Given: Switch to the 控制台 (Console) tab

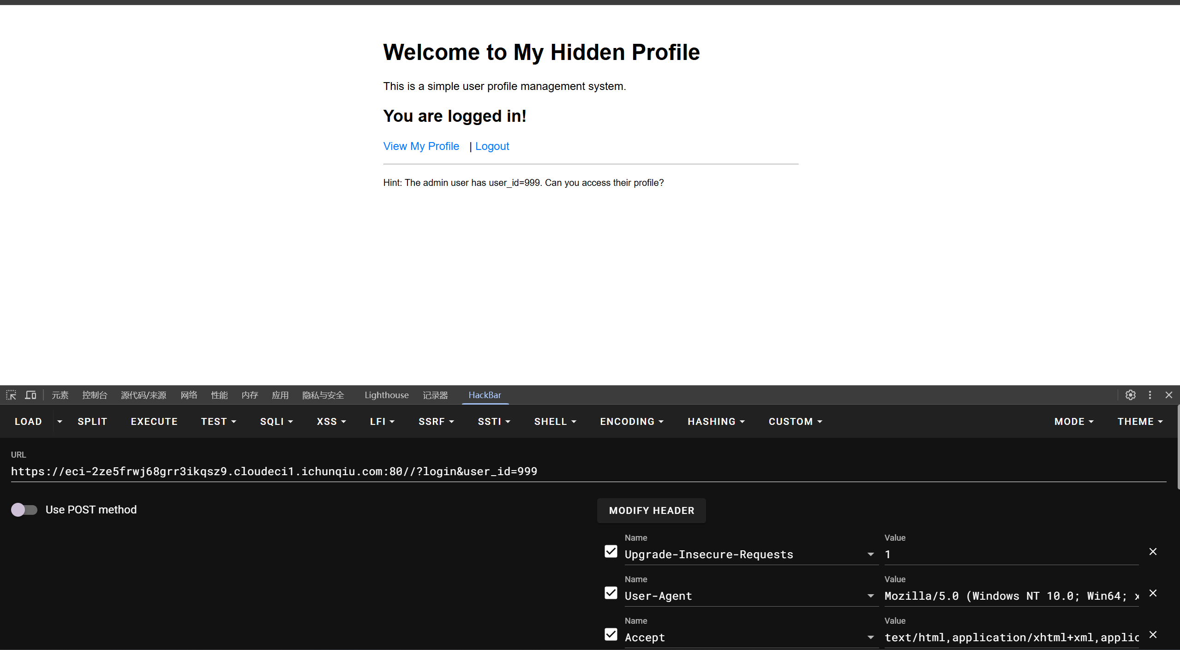Looking at the screenshot, I should pyautogui.click(x=95, y=395).
